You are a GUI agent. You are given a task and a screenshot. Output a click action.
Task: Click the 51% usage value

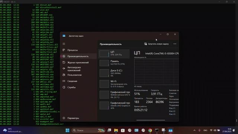point(137,94)
